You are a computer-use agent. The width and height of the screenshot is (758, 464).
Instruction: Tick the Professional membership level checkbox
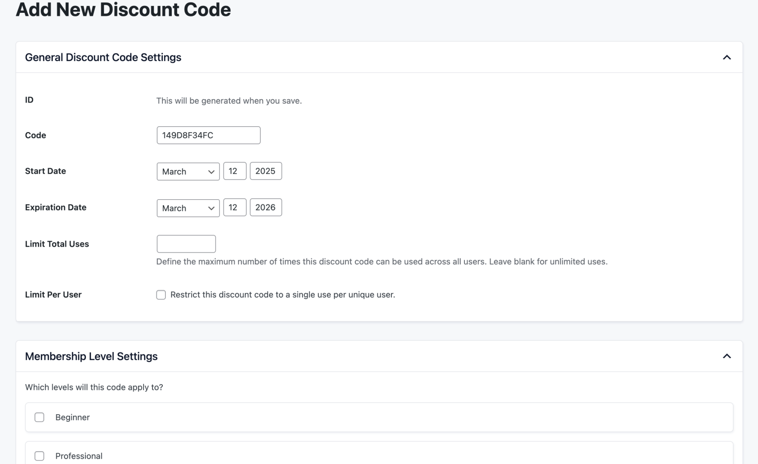pos(39,456)
